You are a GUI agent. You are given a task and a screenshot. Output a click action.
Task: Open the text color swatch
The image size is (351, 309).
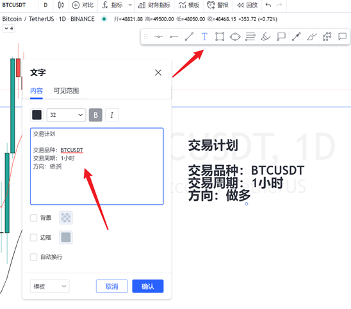(37, 115)
